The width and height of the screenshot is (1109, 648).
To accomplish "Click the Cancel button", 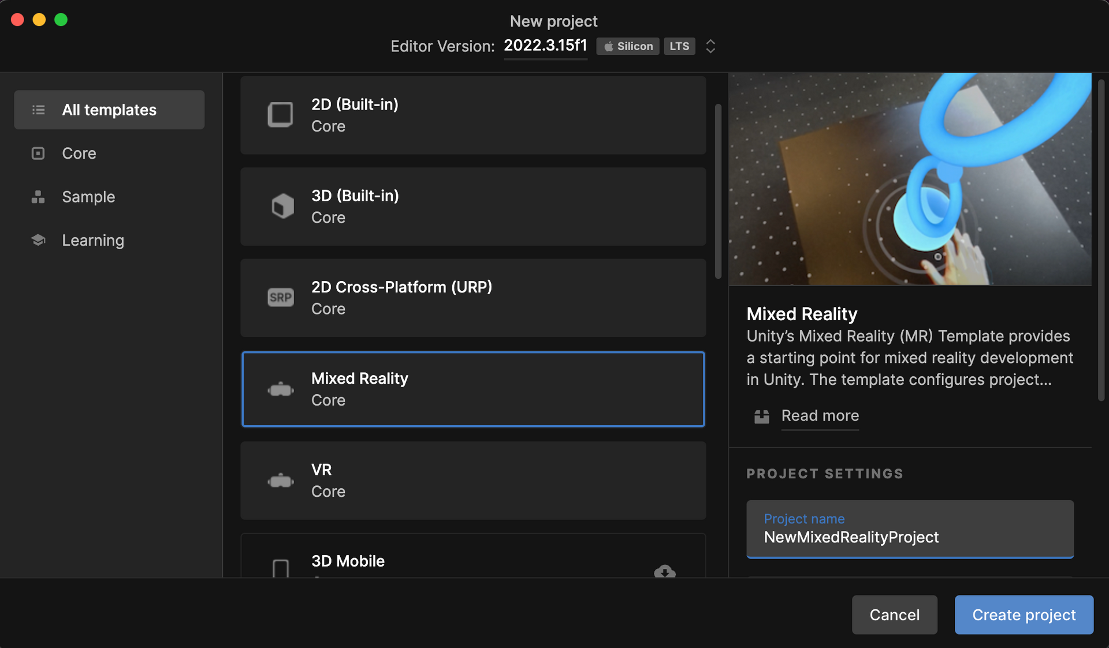I will pos(895,615).
